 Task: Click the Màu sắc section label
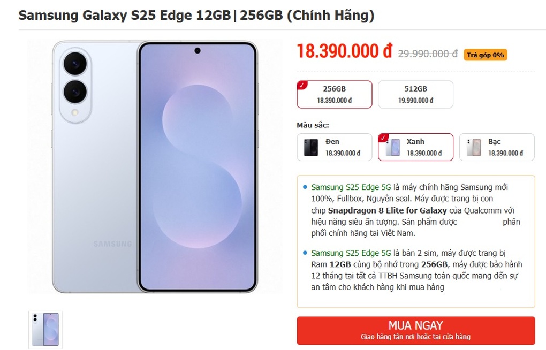[x=314, y=124]
